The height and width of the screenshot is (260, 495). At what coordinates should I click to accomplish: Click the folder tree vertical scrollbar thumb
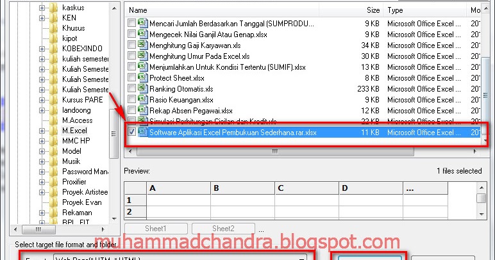coord(113,134)
